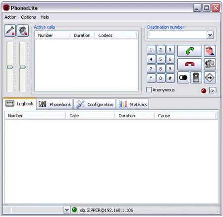Dial digit 8 on the keypad
Viewport: 223px width, 217px height.
[161, 69]
